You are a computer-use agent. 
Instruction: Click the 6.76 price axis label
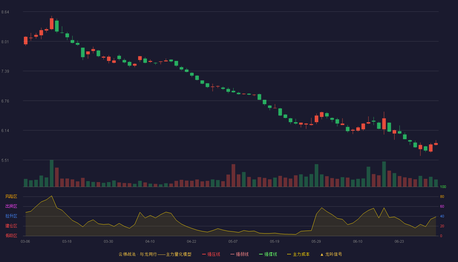(5, 101)
